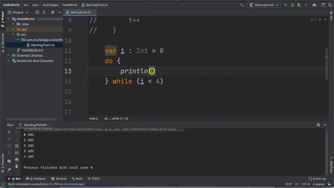Go to next highlighted error arrow
Image resolution: width=334 pixels, height=188 pixels.
[x=325, y=19]
